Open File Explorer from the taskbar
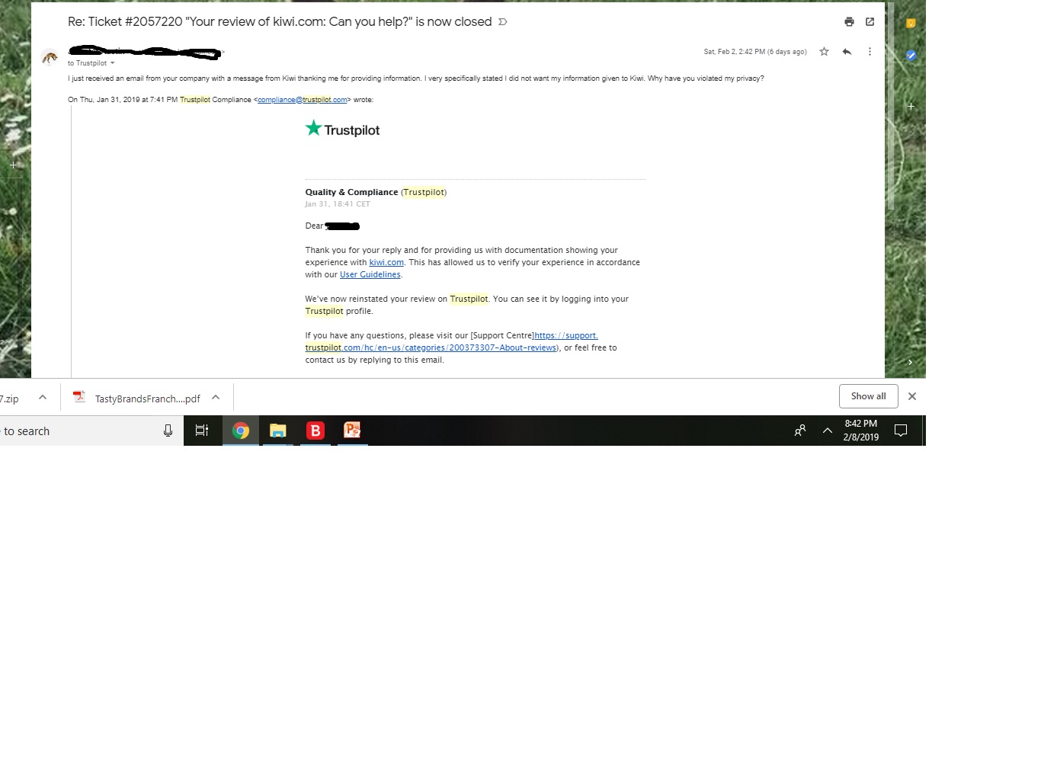The width and height of the screenshot is (1041, 762). pos(277,431)
